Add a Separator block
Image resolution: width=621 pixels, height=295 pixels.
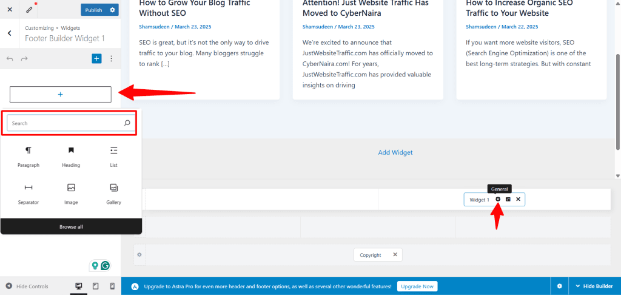(x=29, y=193)
